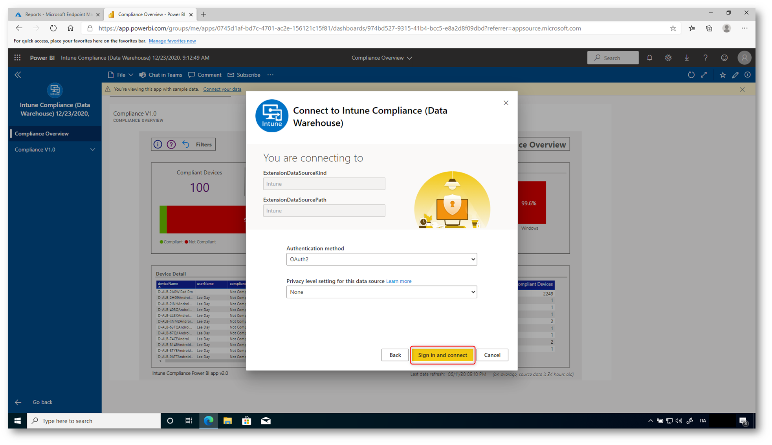The width and height of the screenshot is (772, 445).
Task: Click Subscribe in the action bar
Action: pos(244,75)
